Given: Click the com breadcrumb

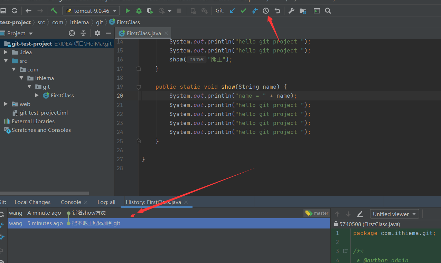Looking at the screenshot, I should 58,22.
